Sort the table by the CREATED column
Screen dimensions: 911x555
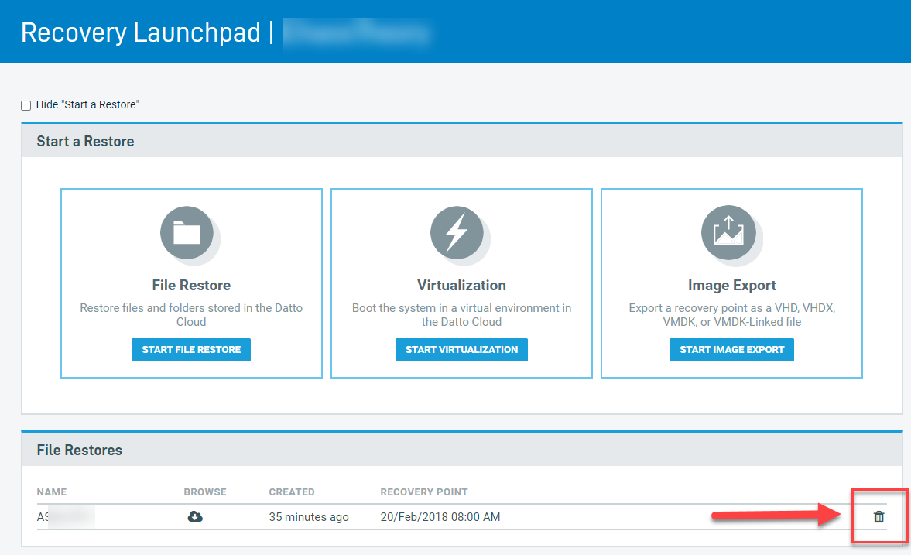[x=291, y=492]
